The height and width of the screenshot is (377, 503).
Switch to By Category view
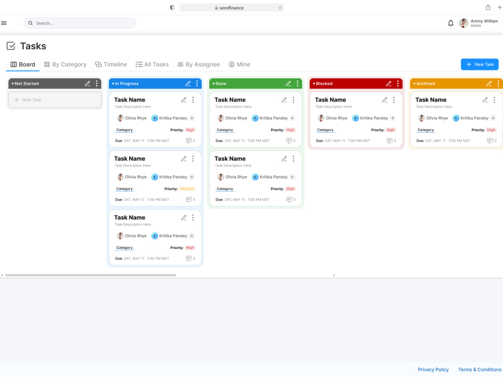coord(65,64)
